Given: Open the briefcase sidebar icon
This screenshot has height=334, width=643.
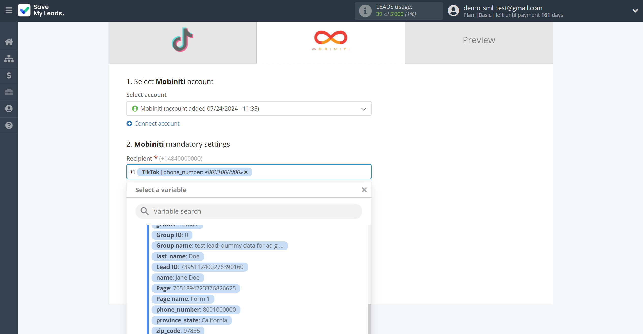Looking at the screenshot, I should 9,92.
